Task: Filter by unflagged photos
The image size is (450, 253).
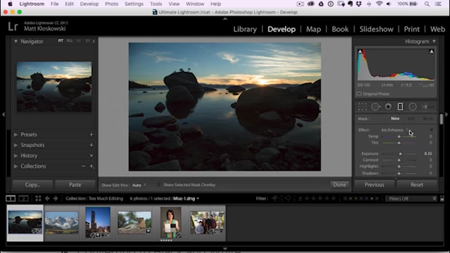Action: coord(281,198)
